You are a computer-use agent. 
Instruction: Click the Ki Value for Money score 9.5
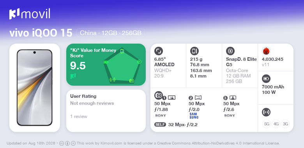pos(78,66)
